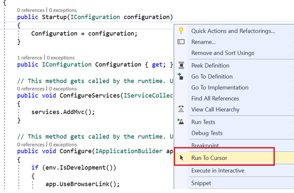Click the app.UseBrowserLink() code line

(x=82, y=184)
